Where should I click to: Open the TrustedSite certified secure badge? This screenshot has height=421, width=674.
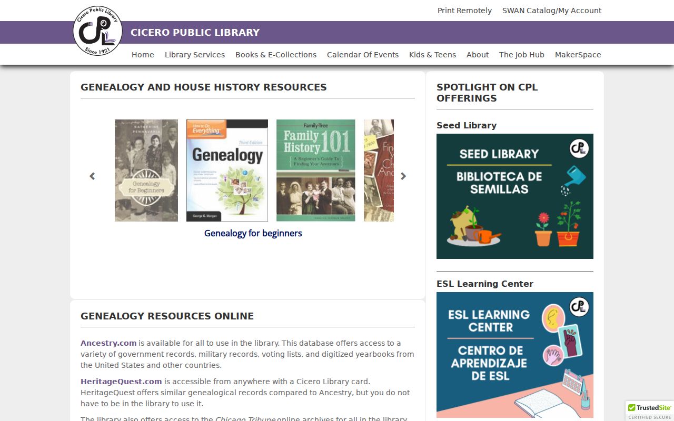(x=650, y=411)
